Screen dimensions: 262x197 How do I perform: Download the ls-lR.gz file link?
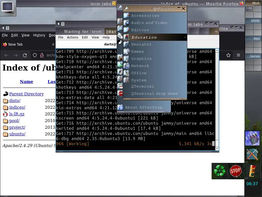(x=17, y=114)
